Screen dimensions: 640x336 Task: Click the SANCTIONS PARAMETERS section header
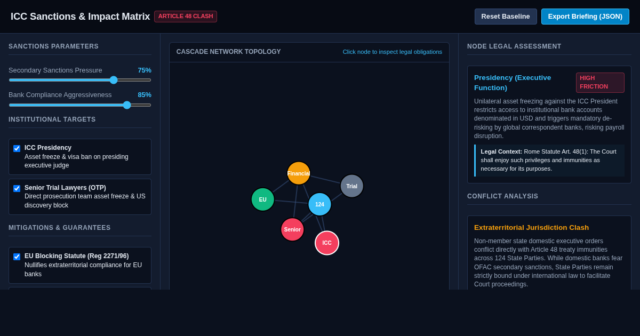(x=54, y=46)
